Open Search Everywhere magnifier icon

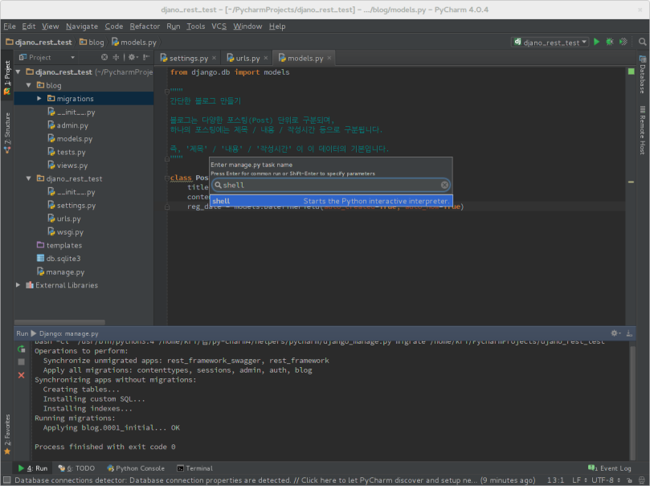point(642,42)
